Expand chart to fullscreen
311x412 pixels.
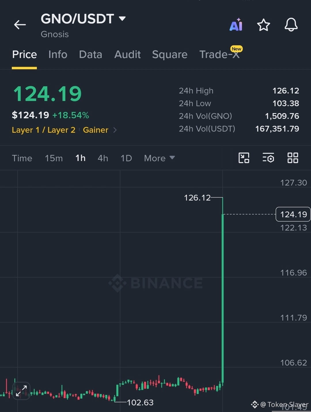(x=21, y=391)
